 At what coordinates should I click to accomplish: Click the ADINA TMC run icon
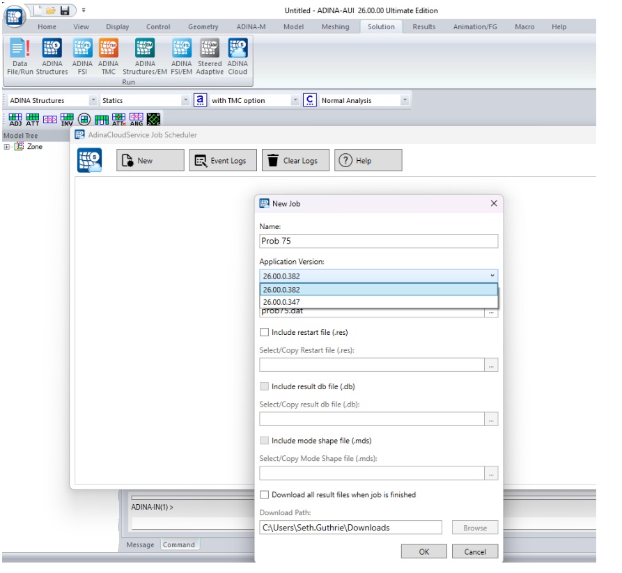tap(108, 56)
